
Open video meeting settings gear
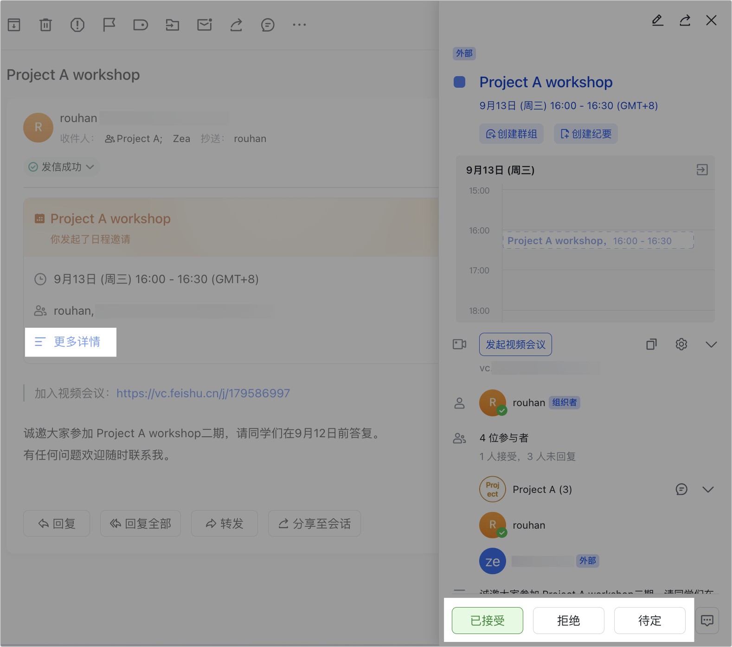(681, 344)
